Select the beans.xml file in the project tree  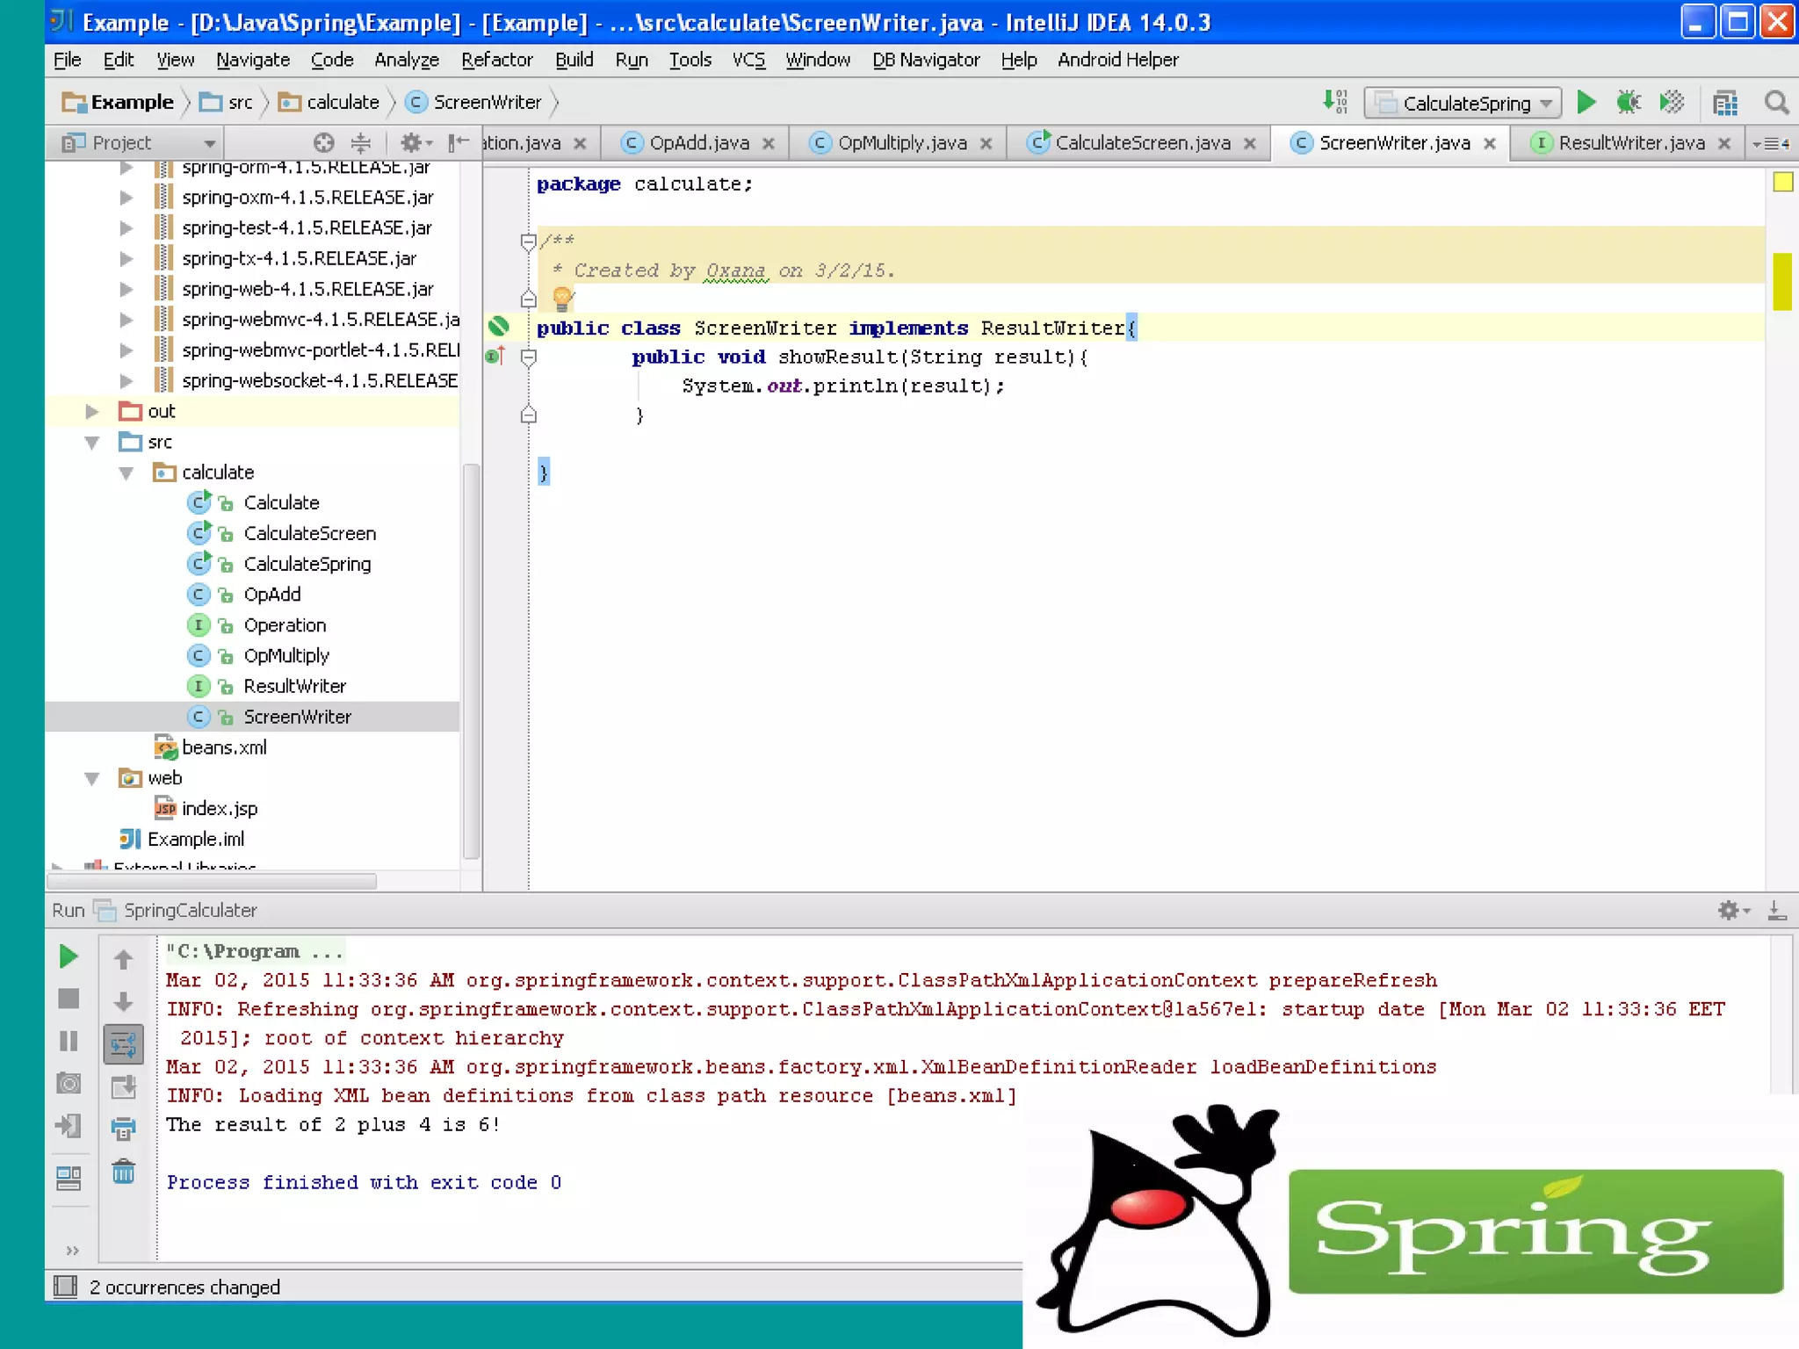(223, 747)
